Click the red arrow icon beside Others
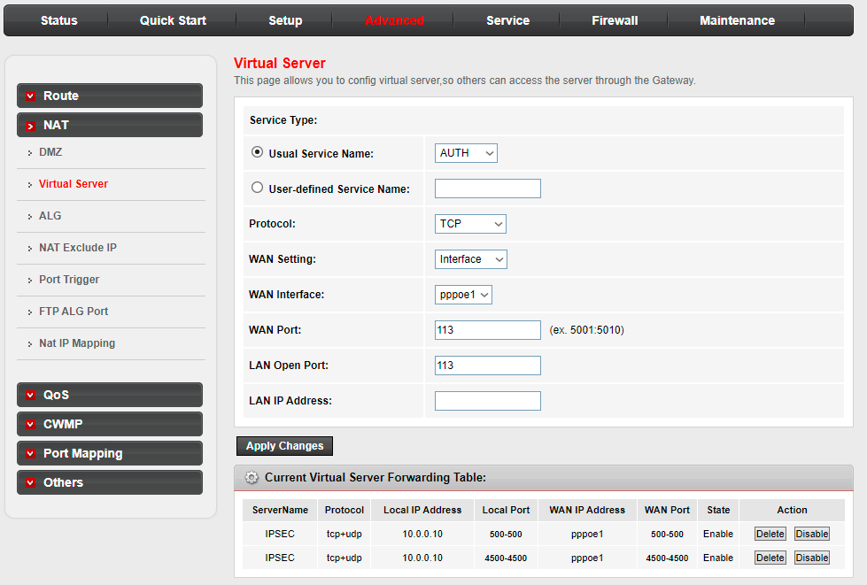 pyautogui.click(x=31, y=483)
